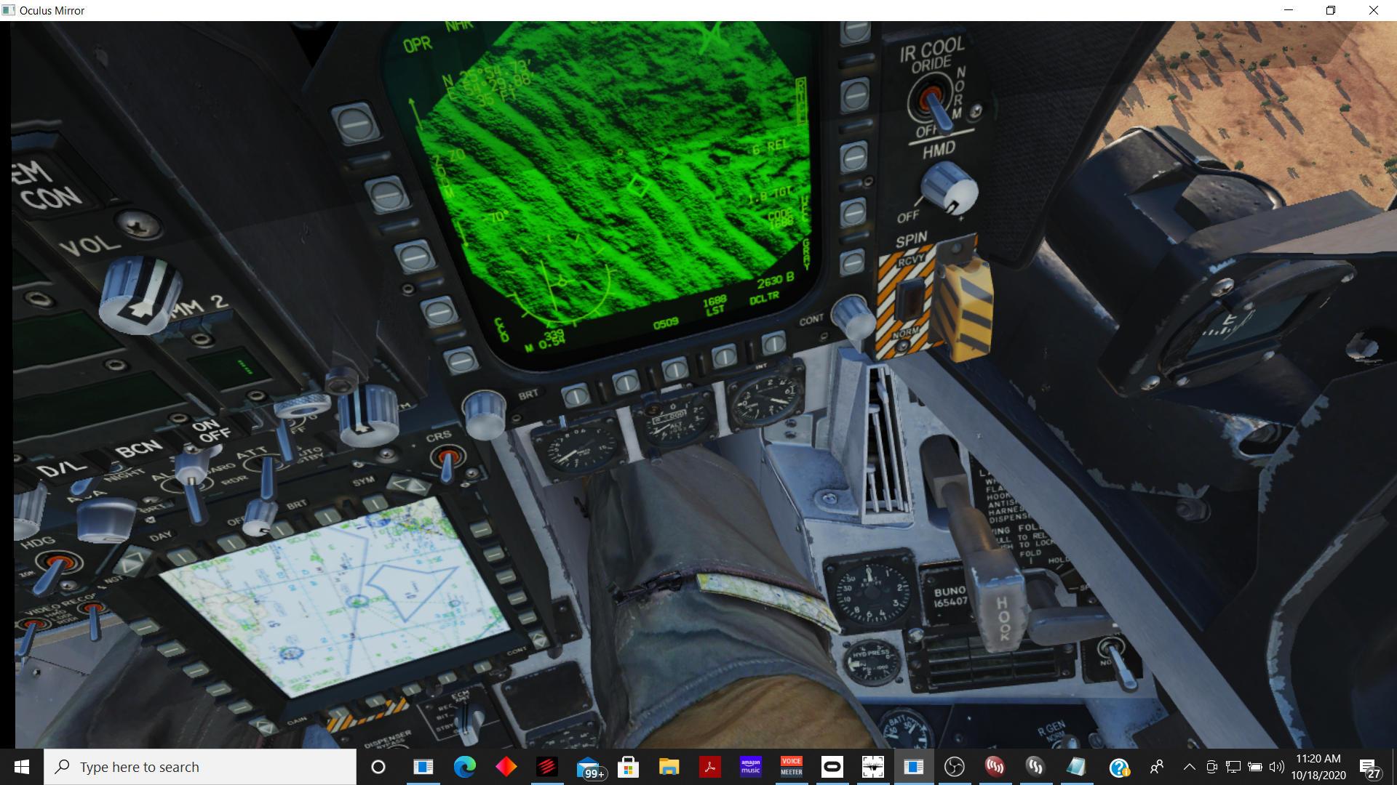The height and width of the screenshot is (785, 1397).
Task: Click the HYD PRESS gauge
Action: [x=872, y=661]
